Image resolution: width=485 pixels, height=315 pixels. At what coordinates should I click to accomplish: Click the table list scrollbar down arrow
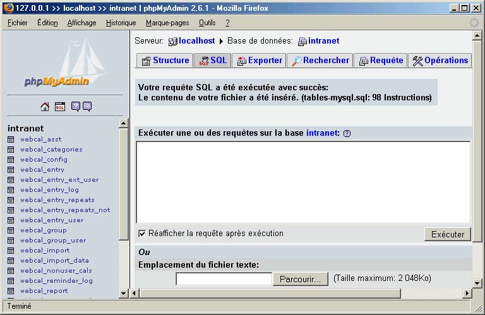click(x=123, y=293)
